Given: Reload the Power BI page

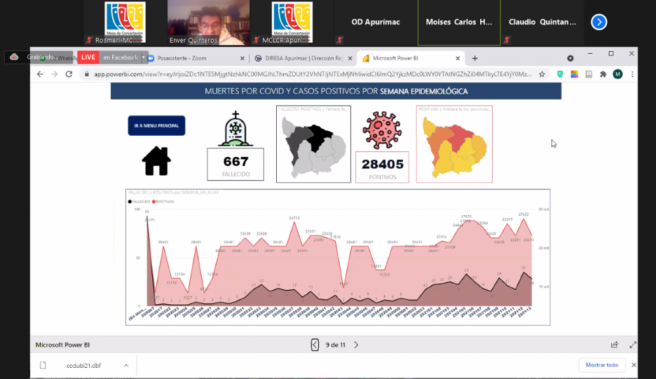Looking at the screenshot, I should pos(69,74).
